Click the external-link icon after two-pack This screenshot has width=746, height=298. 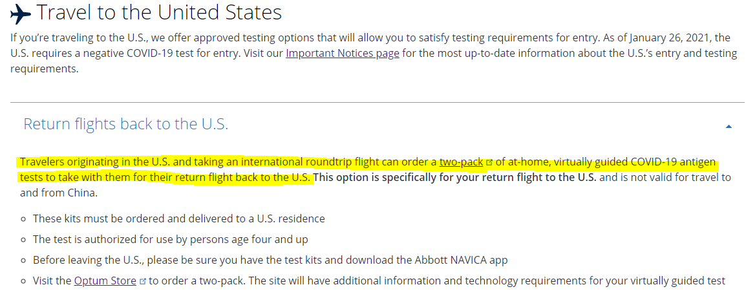click(x=489, y=163)
